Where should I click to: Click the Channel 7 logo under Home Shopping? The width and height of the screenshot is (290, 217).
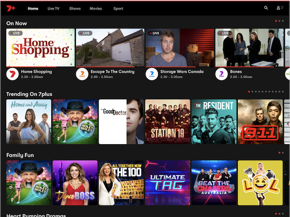[x=13, y=74]
